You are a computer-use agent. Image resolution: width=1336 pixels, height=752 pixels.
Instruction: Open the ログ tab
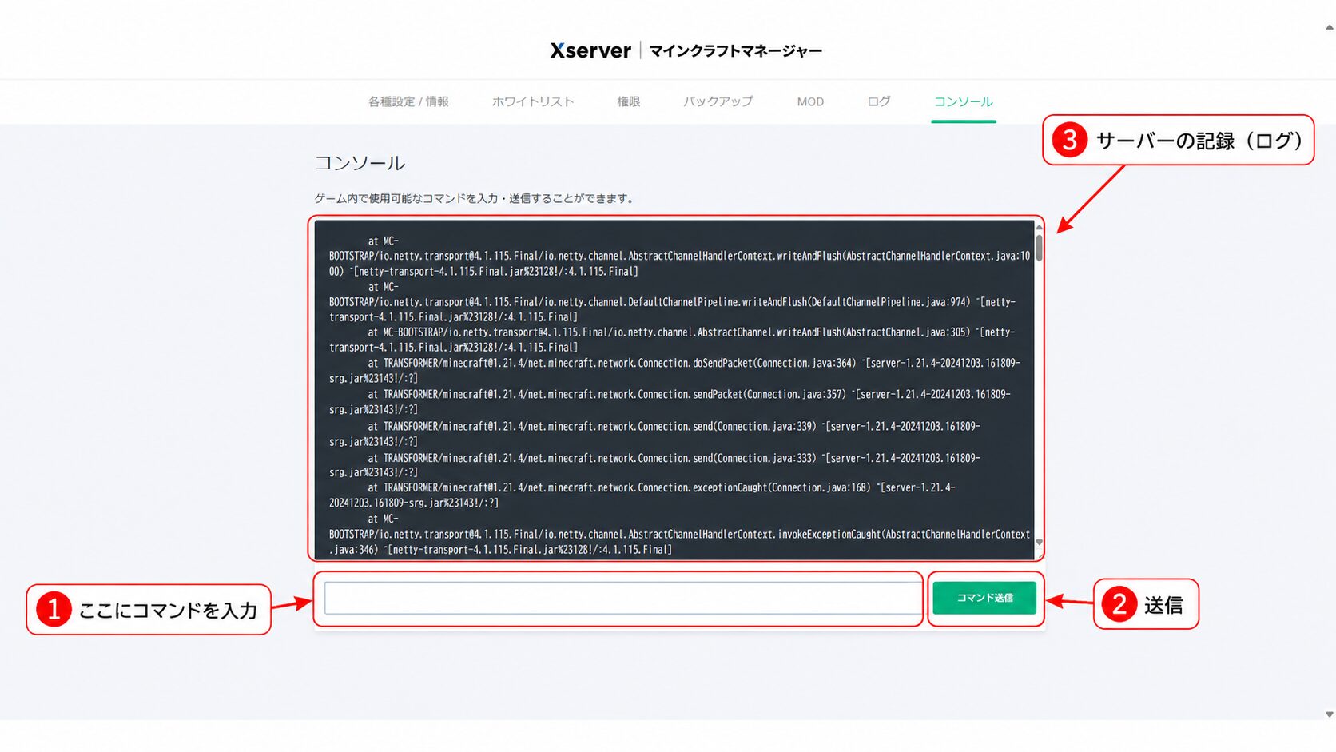point(879,101)
